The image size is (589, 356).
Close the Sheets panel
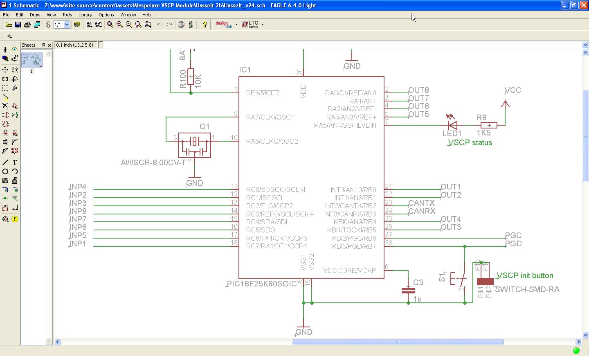[49, 45]
